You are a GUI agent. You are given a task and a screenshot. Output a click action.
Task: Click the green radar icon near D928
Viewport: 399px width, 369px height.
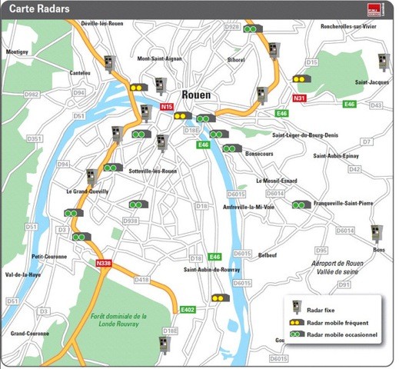pyautogui.click(x=253, y=29)
